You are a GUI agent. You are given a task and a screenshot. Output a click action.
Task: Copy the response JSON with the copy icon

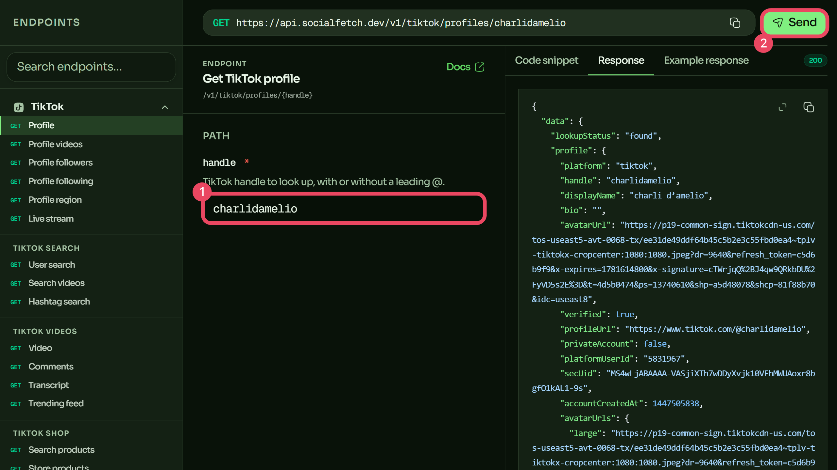[809, 107]
